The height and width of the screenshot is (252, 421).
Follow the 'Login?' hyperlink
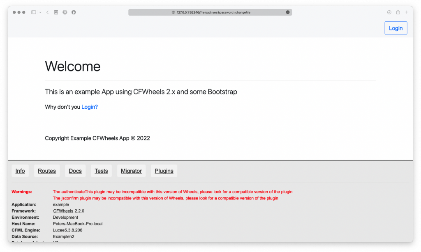[90, 107]
